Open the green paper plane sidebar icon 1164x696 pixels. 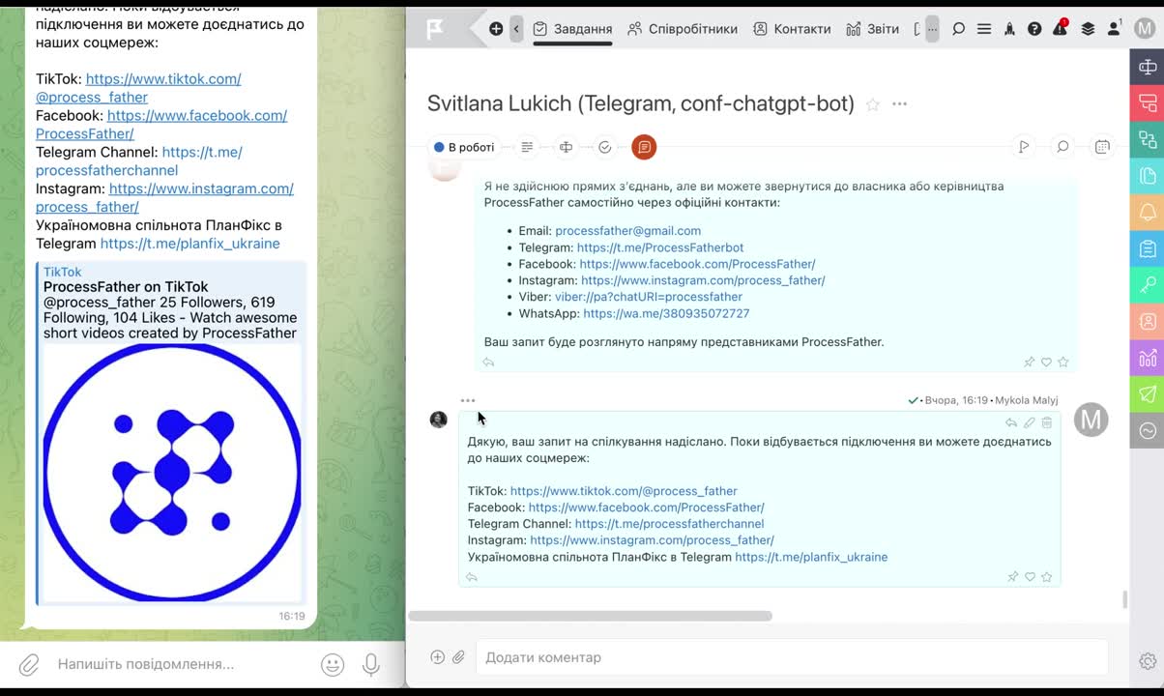pyautogui.click(x=1148, y=394)
